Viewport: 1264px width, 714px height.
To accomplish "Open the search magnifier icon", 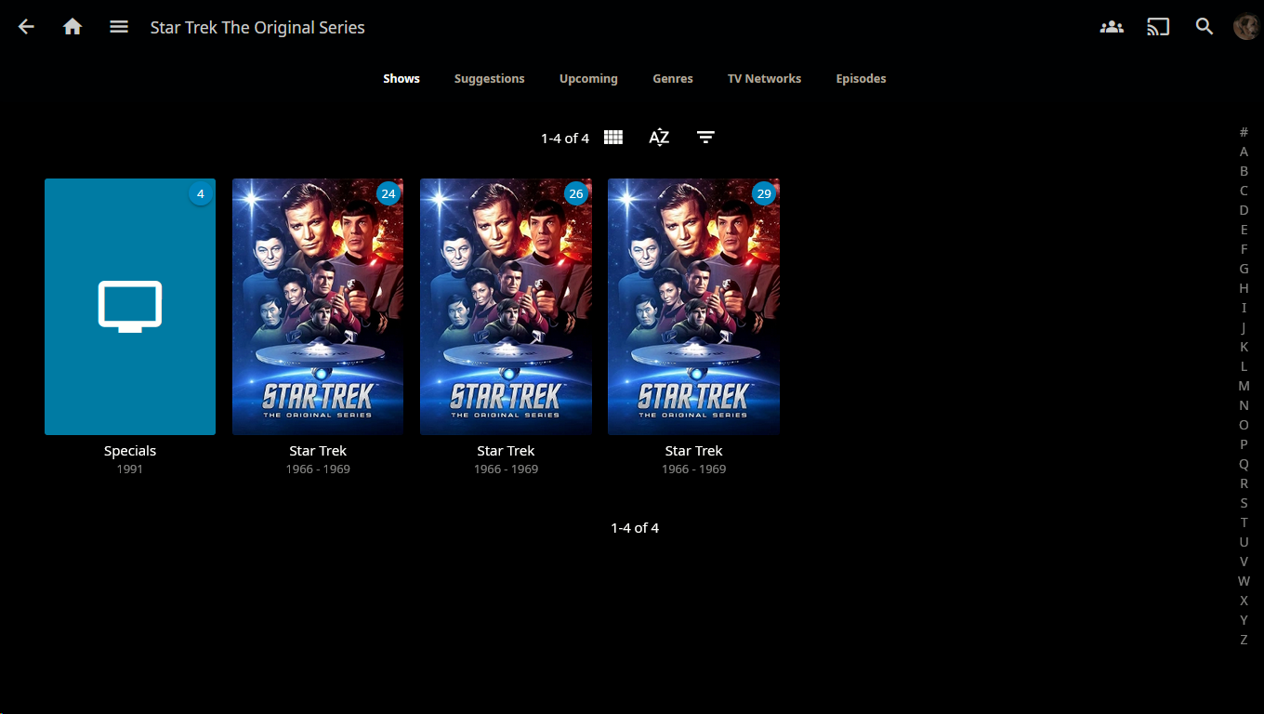I will pos(1205,27).
